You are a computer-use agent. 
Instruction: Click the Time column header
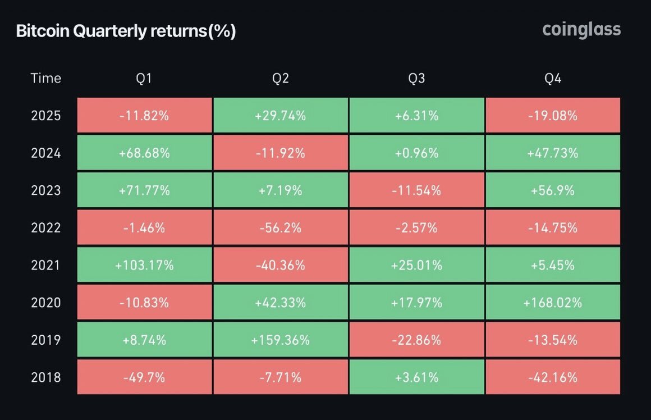[46, 79]
